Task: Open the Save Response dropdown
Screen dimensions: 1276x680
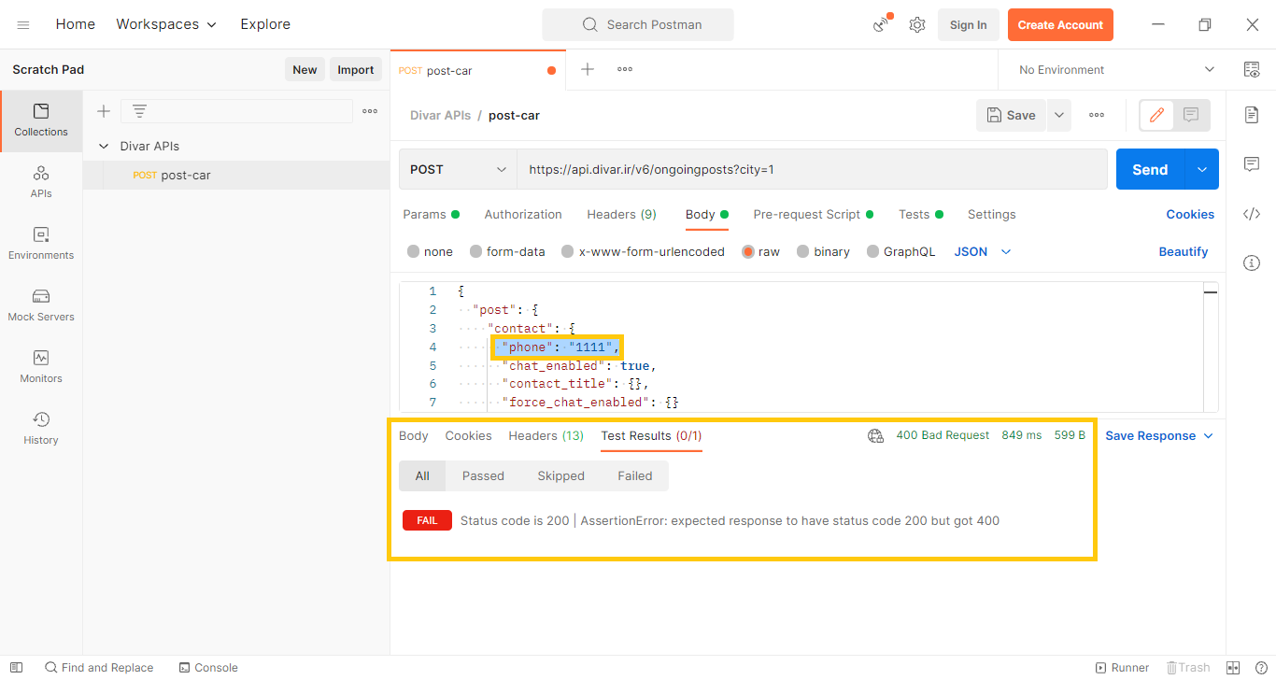Action: pos(1158,435)
